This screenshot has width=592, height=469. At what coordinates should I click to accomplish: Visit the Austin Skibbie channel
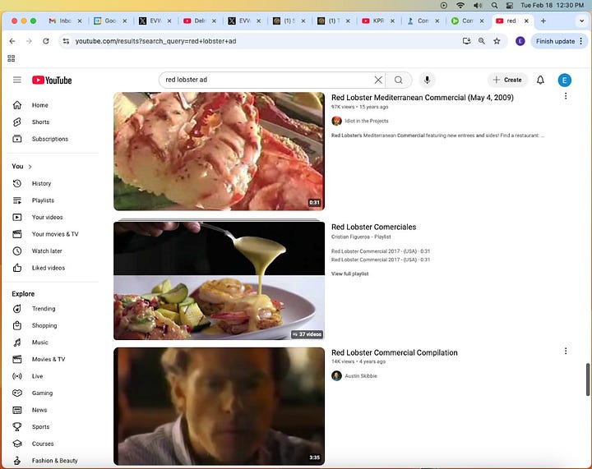coord(361,376)
